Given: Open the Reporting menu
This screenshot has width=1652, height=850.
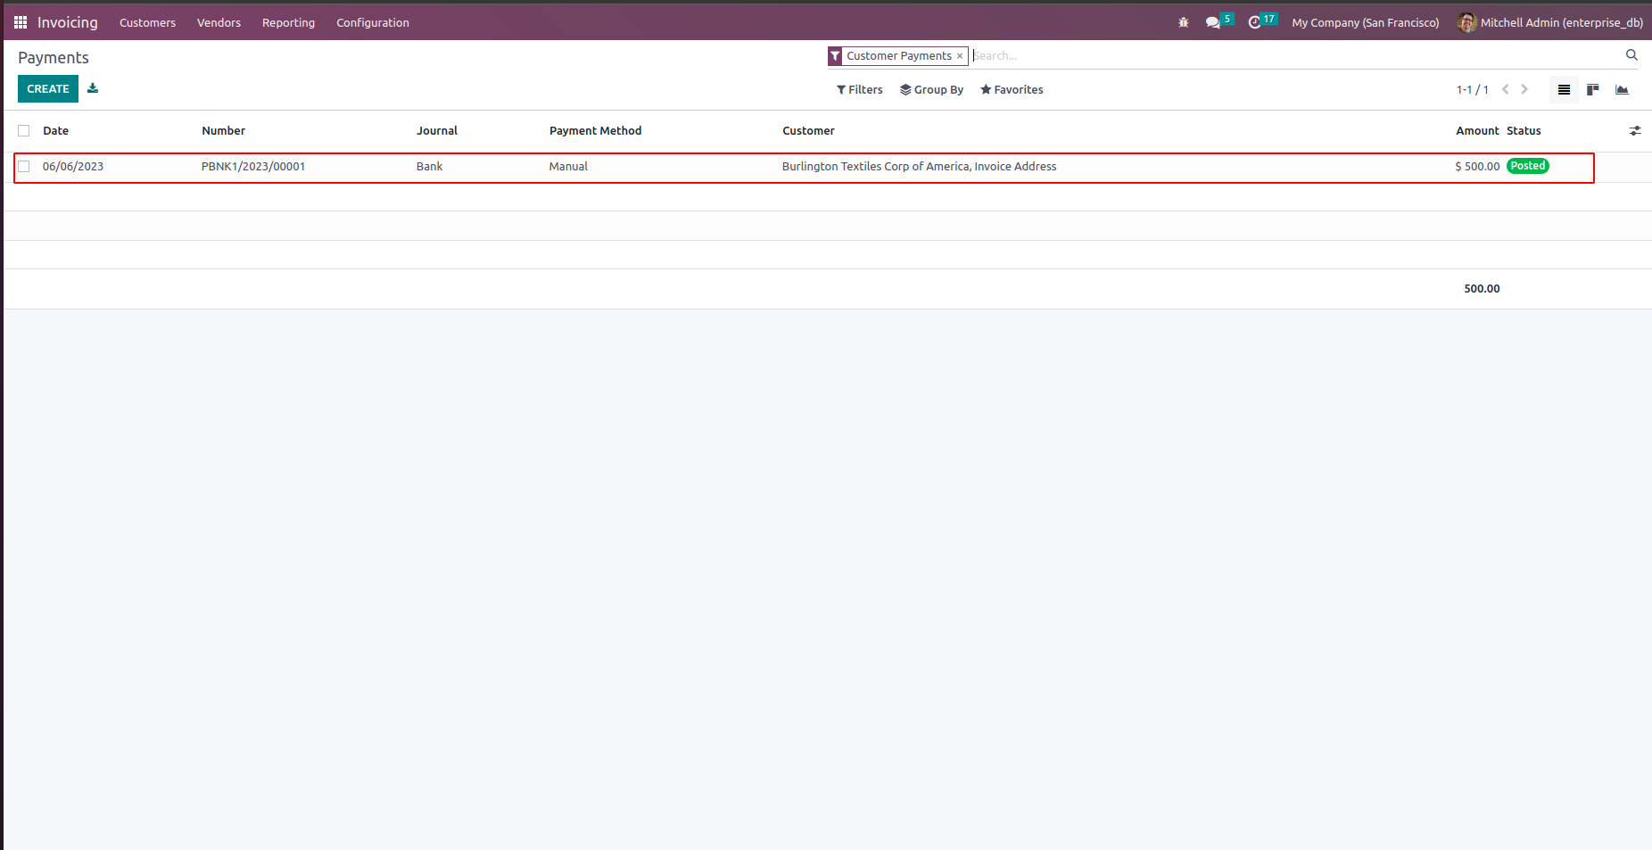Looking at the screenshot, I should [x=288, y=22].
